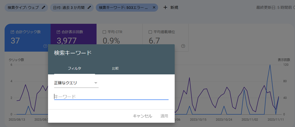The image size is (295, 127).
Task: Open the 日付: 過去 3 か月間 filter chip
Action: tap(72, 8)
